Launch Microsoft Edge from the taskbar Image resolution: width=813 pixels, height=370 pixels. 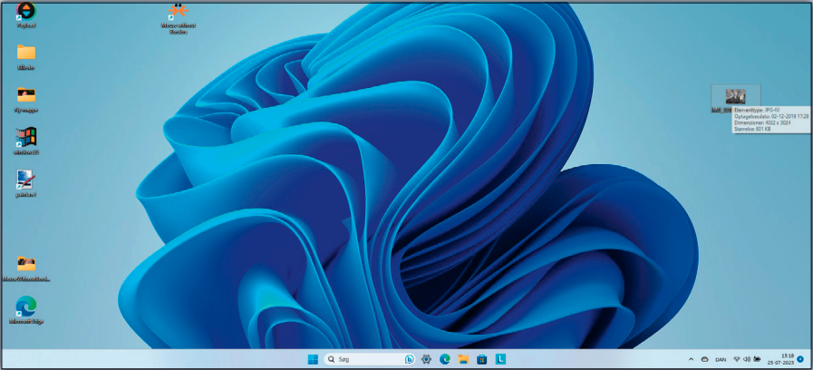coord(445,359)
